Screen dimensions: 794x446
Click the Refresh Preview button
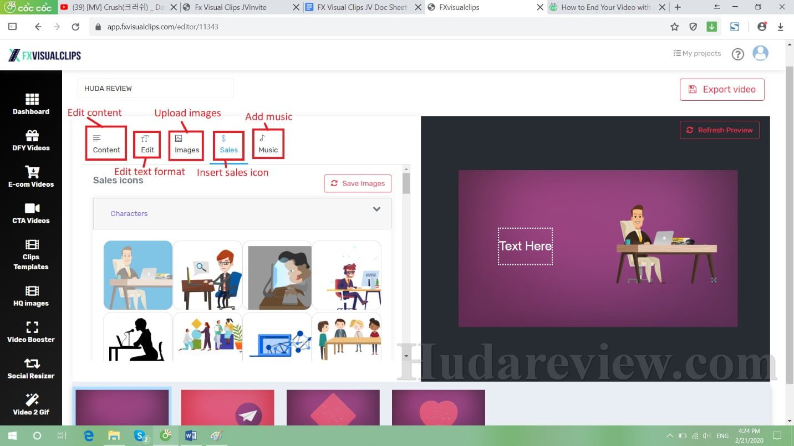[x=719, y=130]
